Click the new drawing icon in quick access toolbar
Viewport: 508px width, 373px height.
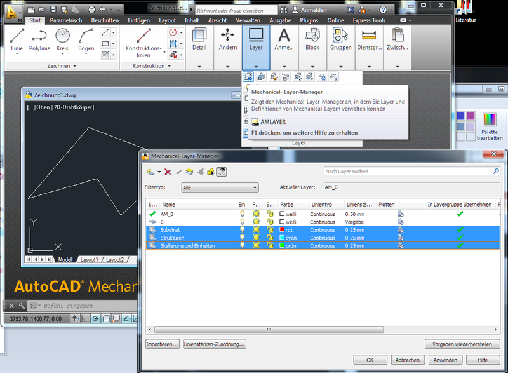30,10
